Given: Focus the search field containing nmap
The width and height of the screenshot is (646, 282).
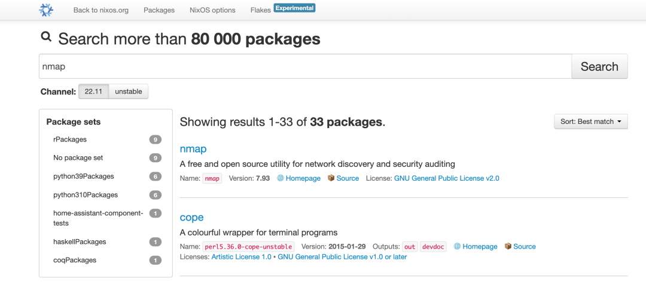Looking at the screenshot, I should point(305,67).
